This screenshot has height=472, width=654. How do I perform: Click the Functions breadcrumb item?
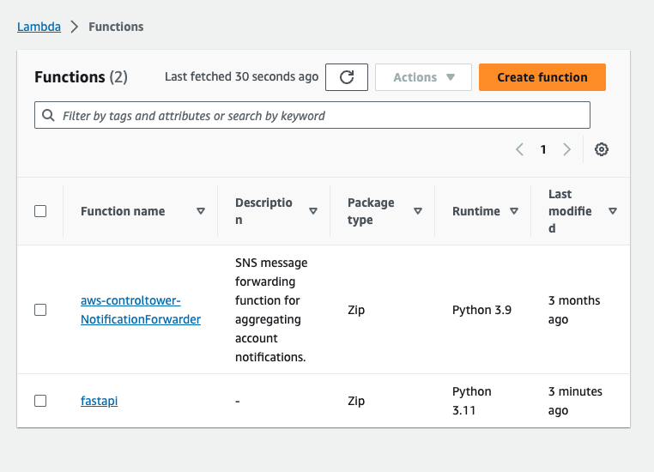116,27
